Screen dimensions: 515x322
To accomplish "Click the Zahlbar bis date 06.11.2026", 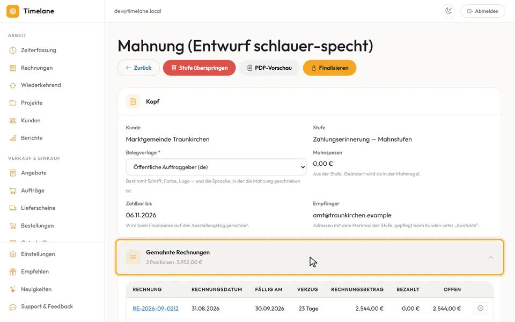I will (141, 215).
